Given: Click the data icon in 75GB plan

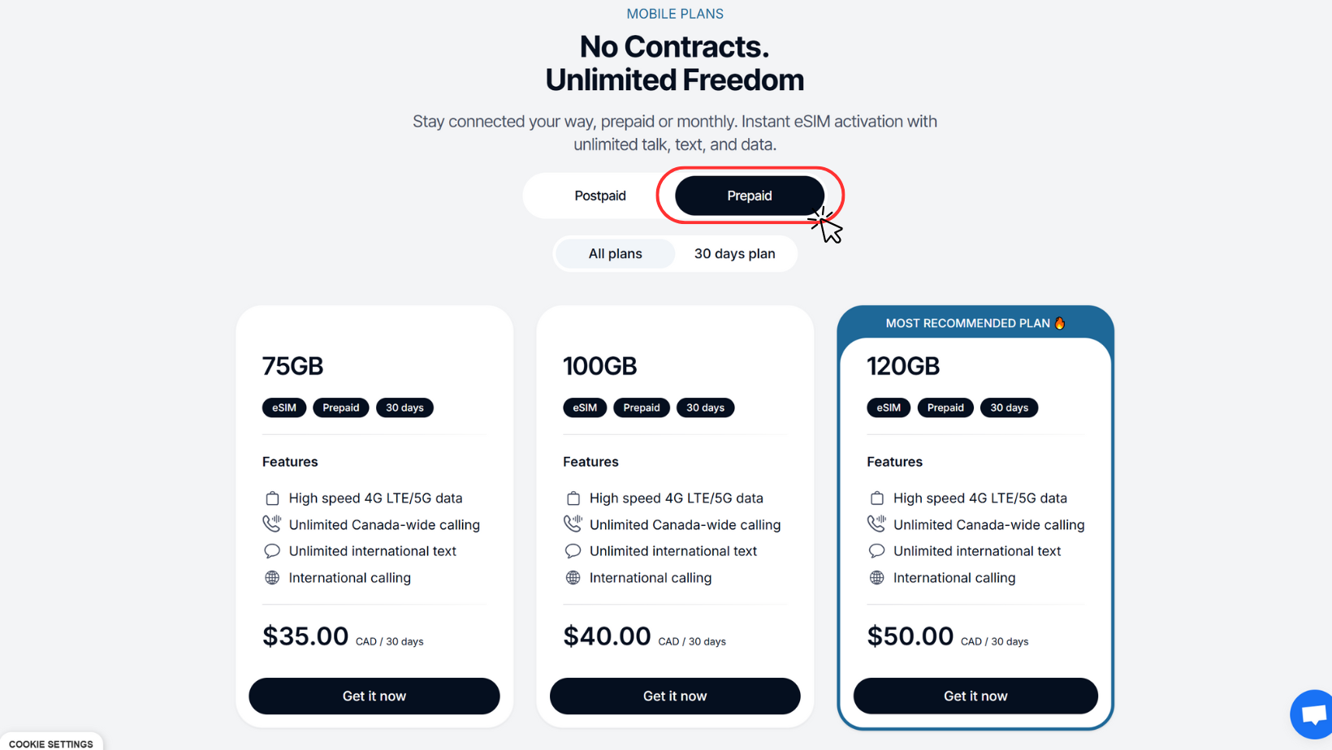Looking at the screenshot, I should (272, 498).
